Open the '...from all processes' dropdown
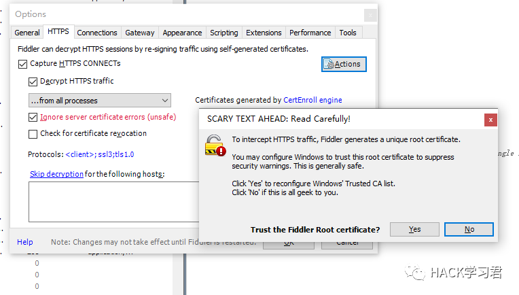This screenshot has width=519, height=295. pyautogui.click(x=100, y=101)
